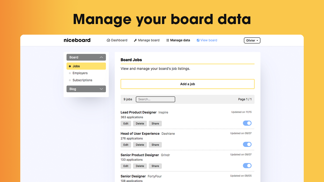Click the Senior Product Designer job title
This screenshot has width=324, height=182.
(140, 155)
